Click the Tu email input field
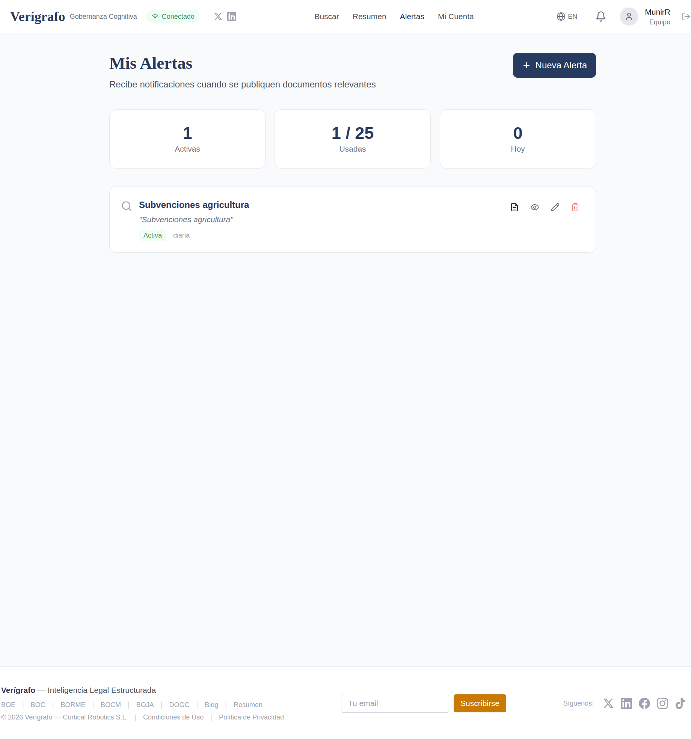691x739 pixels. [394, 703]
